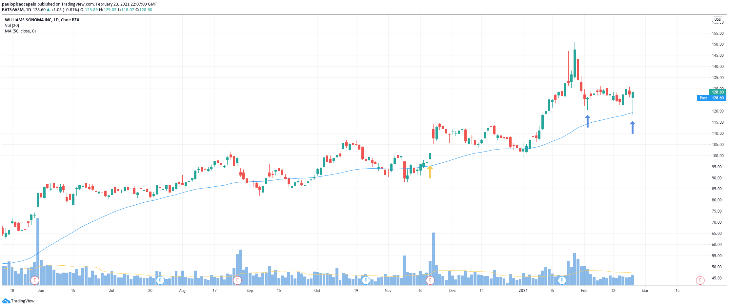Click the Sep time axis label
Viewport: 729px width, 307px height.
(x=250, y=291)
